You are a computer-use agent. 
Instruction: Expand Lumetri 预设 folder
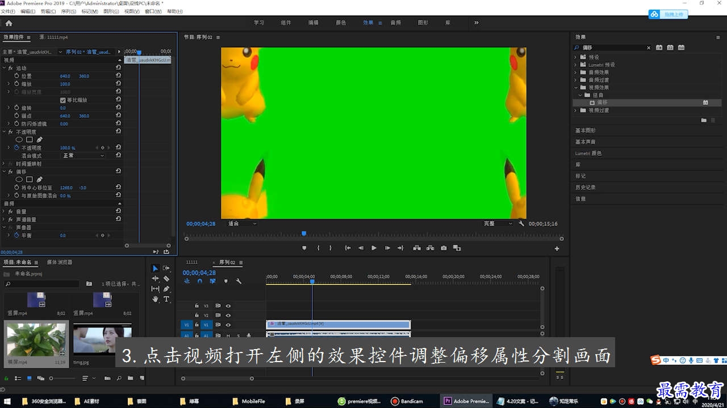coord(575,65)
